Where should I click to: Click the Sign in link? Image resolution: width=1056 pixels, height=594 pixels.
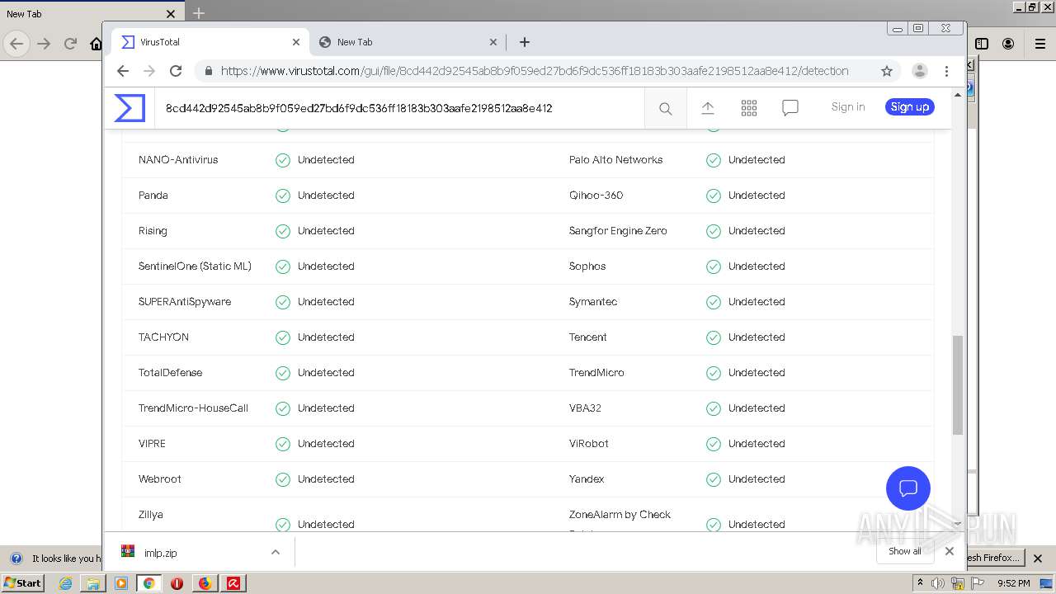click(x=848, y=106)
